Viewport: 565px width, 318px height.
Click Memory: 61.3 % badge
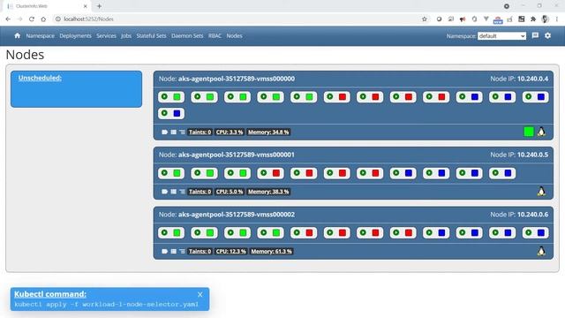pos(271,251)
